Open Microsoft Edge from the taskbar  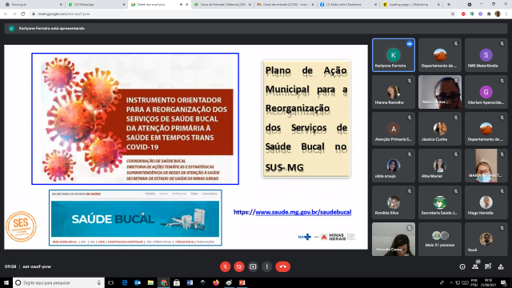click(x=125, y=282)
